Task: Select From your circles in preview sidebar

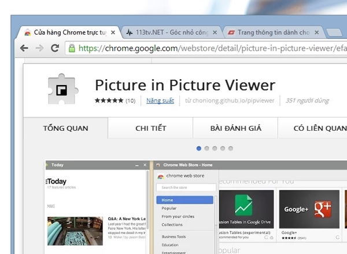Action: point(178,216)
